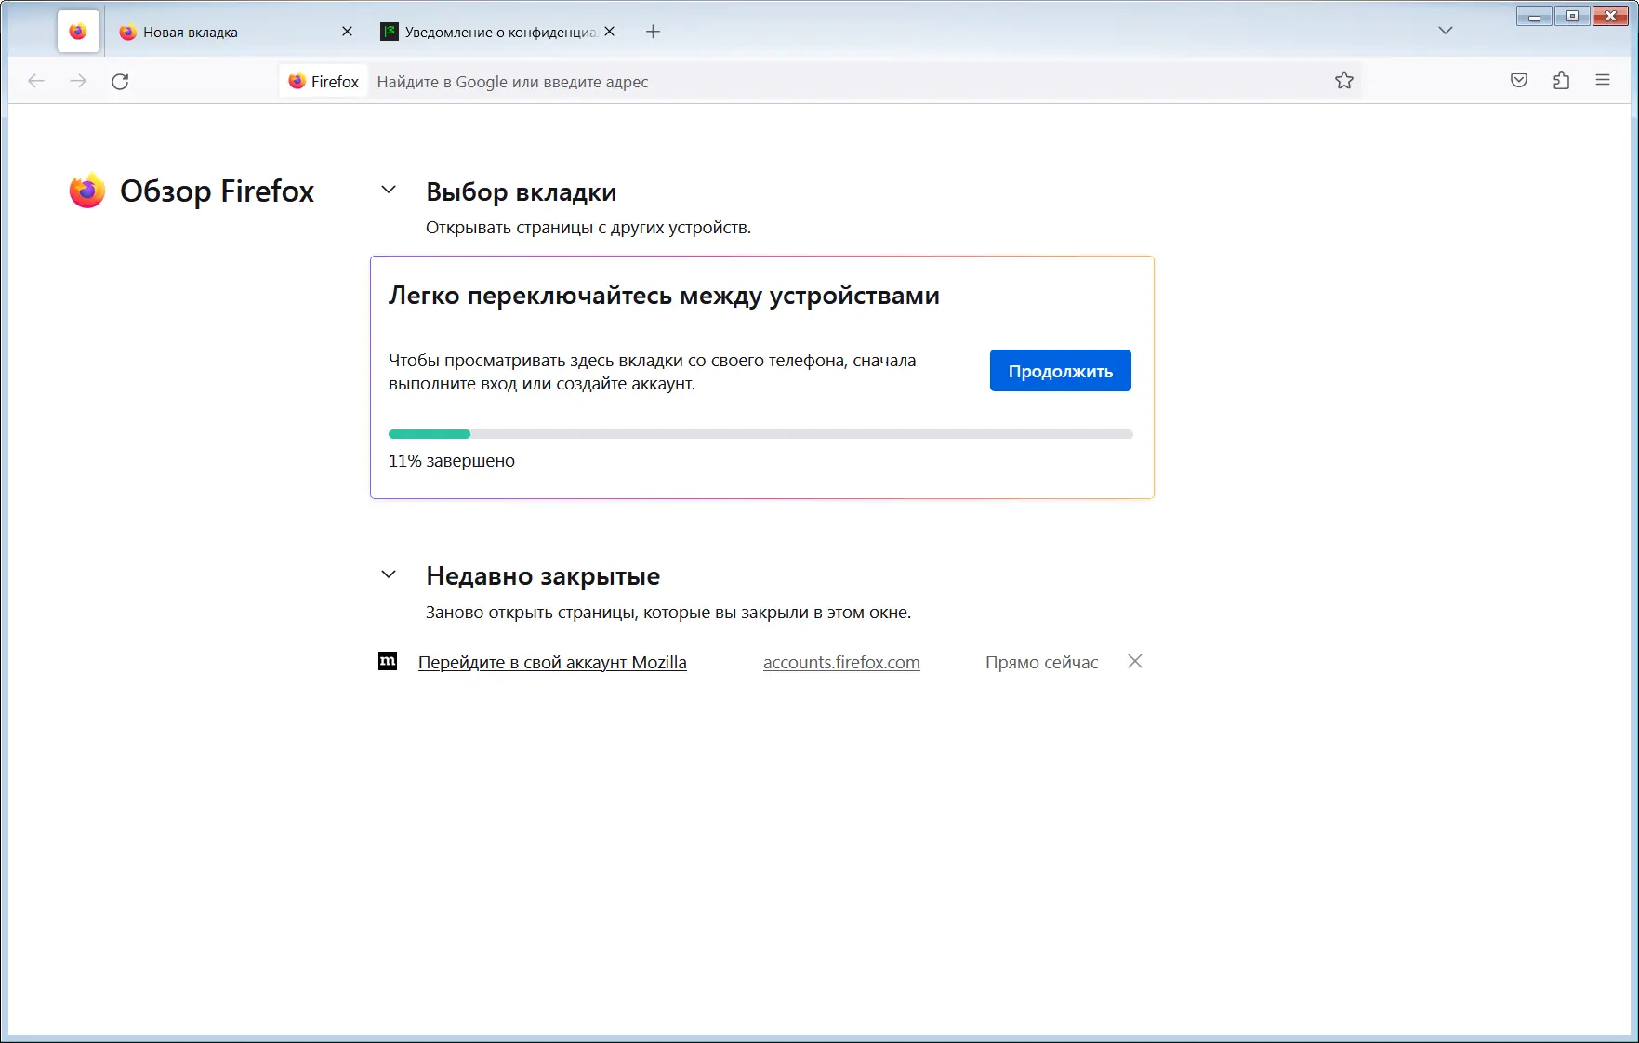The width and height of the screenshot is (1639, 1043).
Task: Reload the current page
Action: [x=120, y=81]
